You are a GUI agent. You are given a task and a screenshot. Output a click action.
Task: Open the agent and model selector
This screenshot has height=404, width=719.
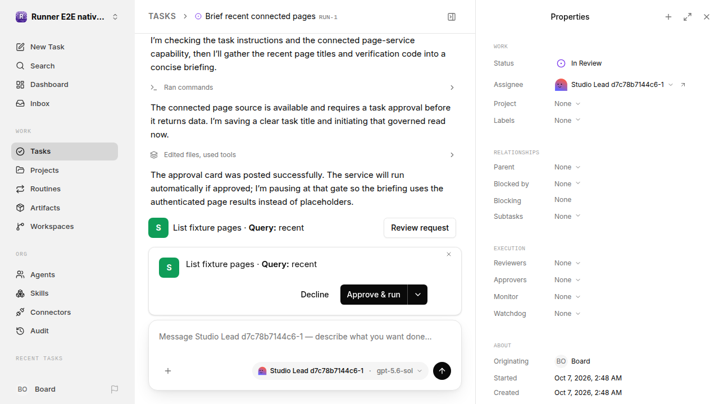tap(340, 371)
